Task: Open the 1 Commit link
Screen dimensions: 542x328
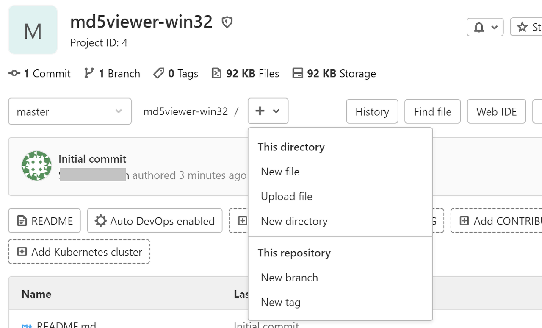Action: click(x=39, y=73)
